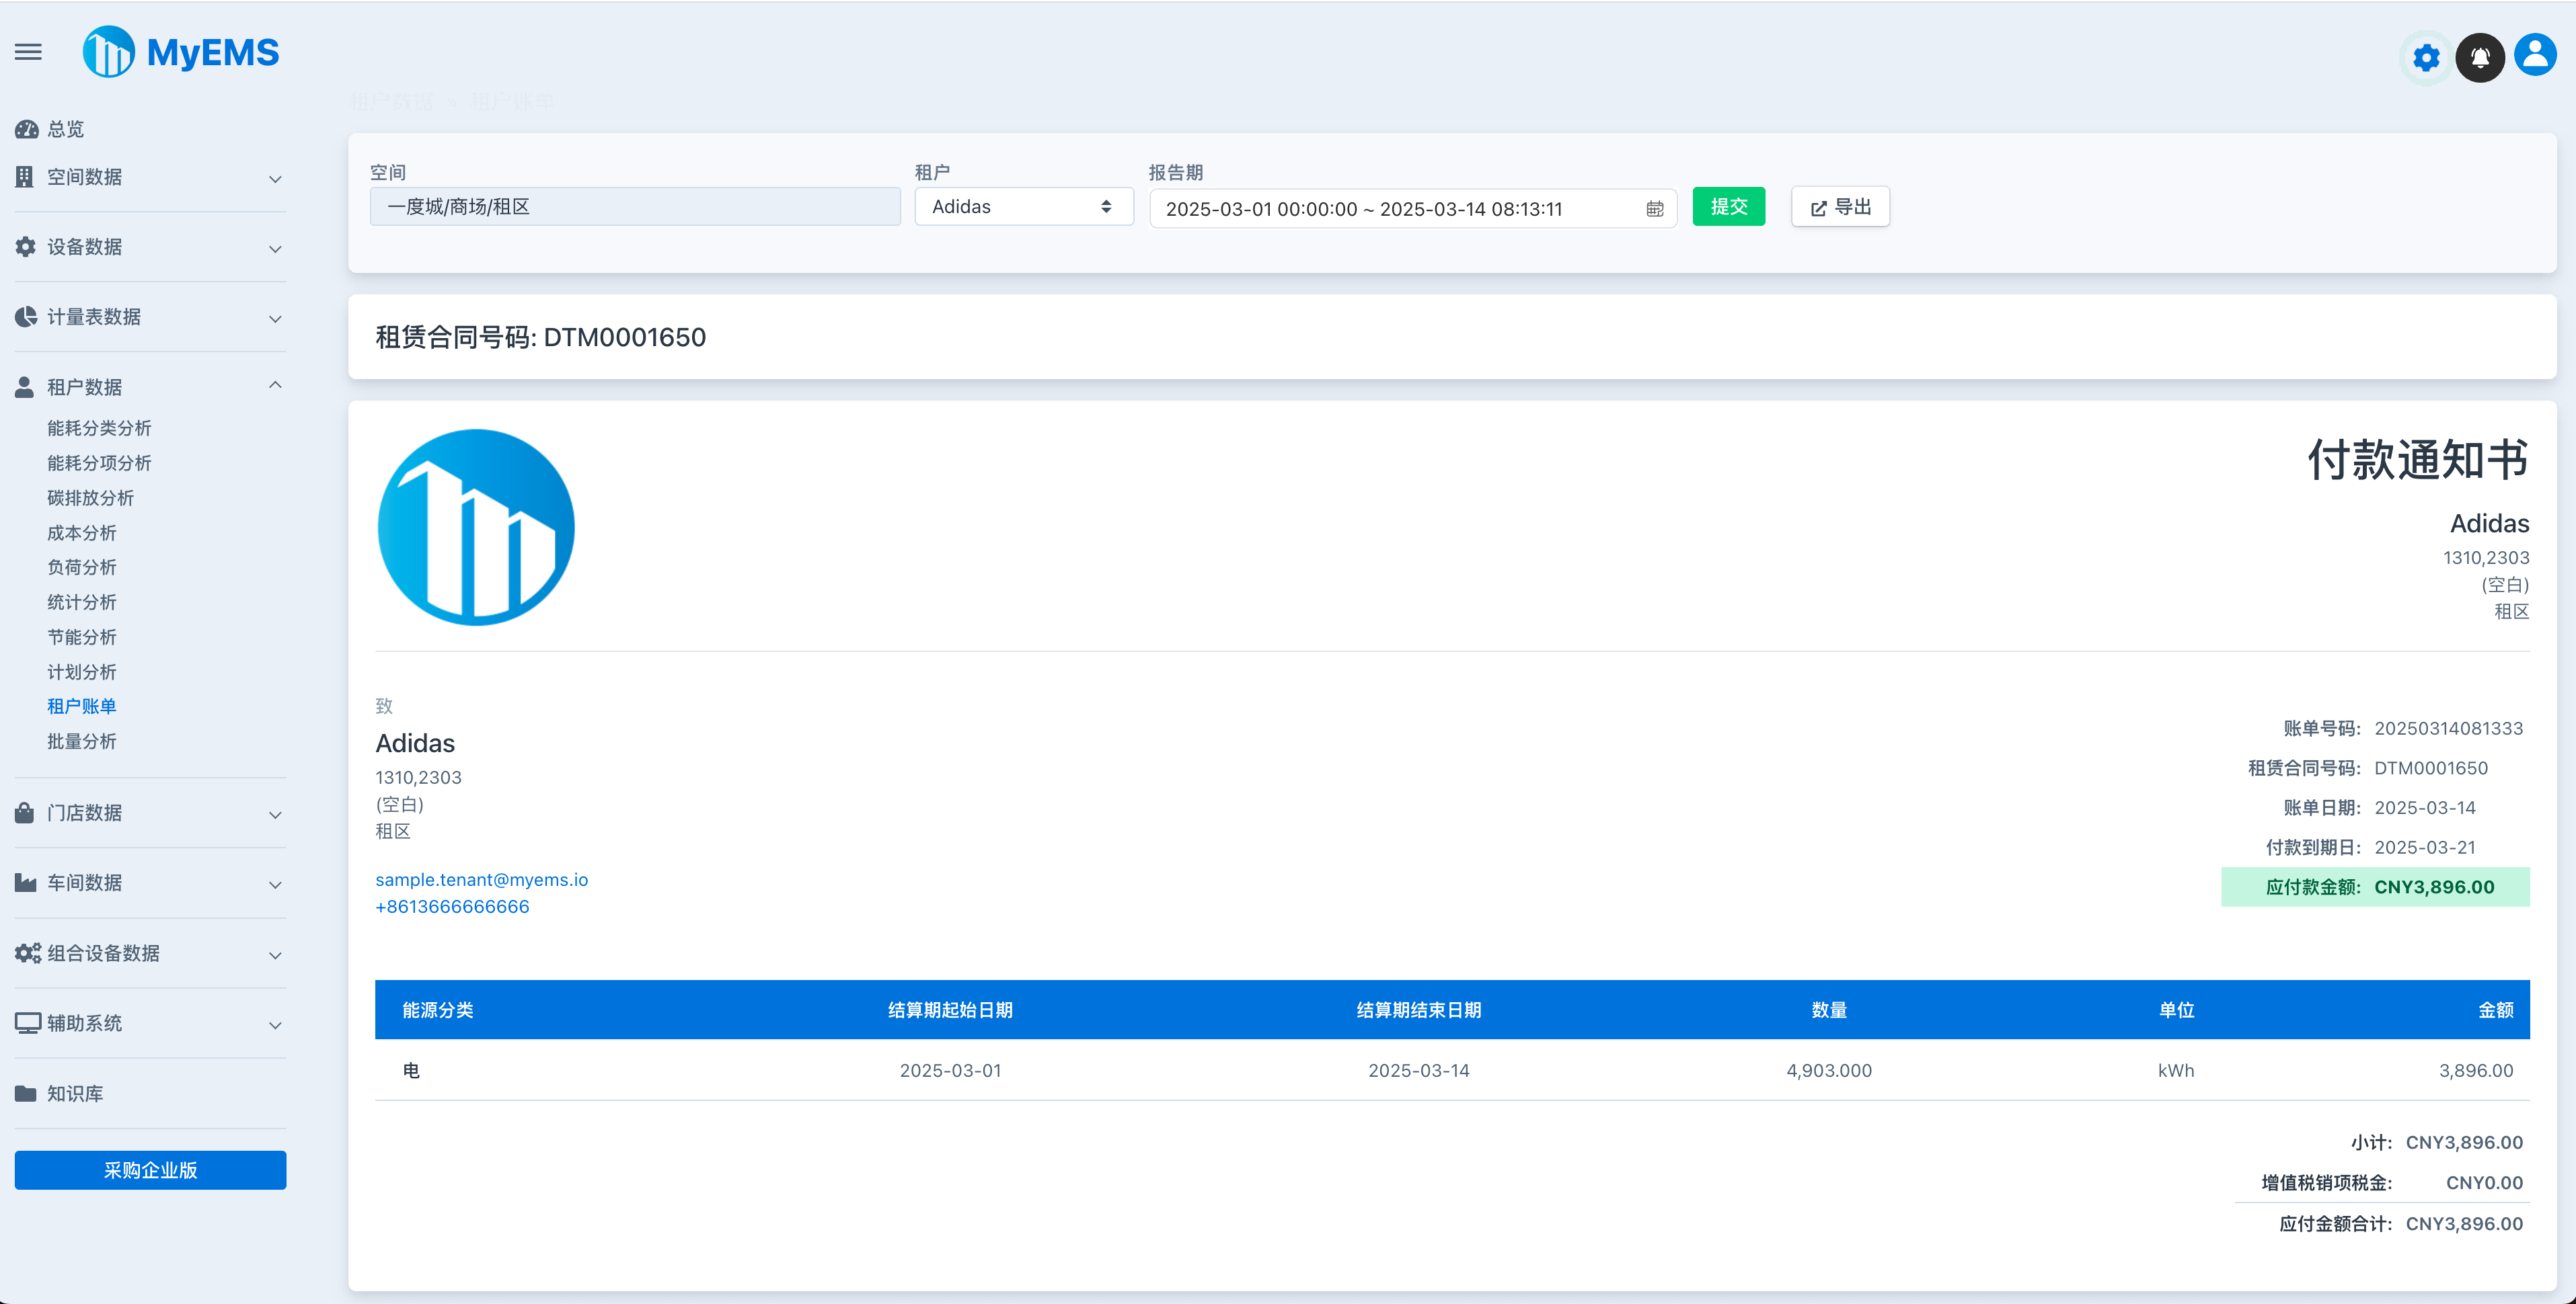Select 批量分析 in the sidebar

(x=82, y=741)
